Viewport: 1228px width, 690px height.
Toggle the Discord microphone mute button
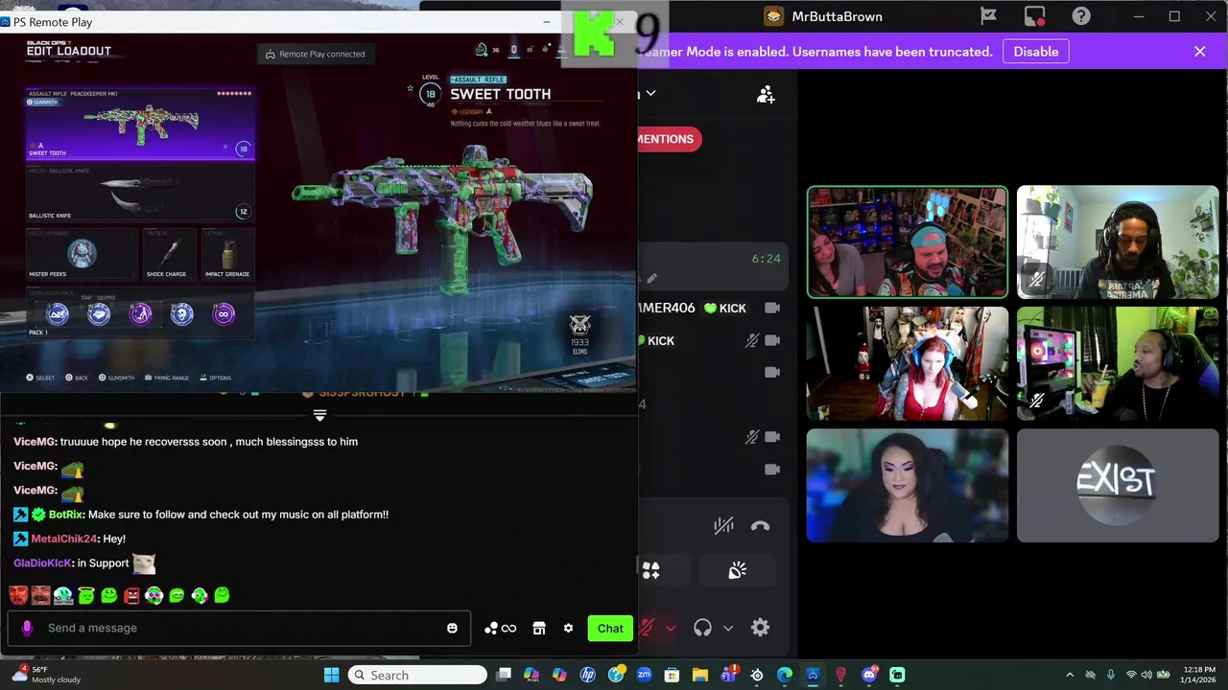point(648,628)
